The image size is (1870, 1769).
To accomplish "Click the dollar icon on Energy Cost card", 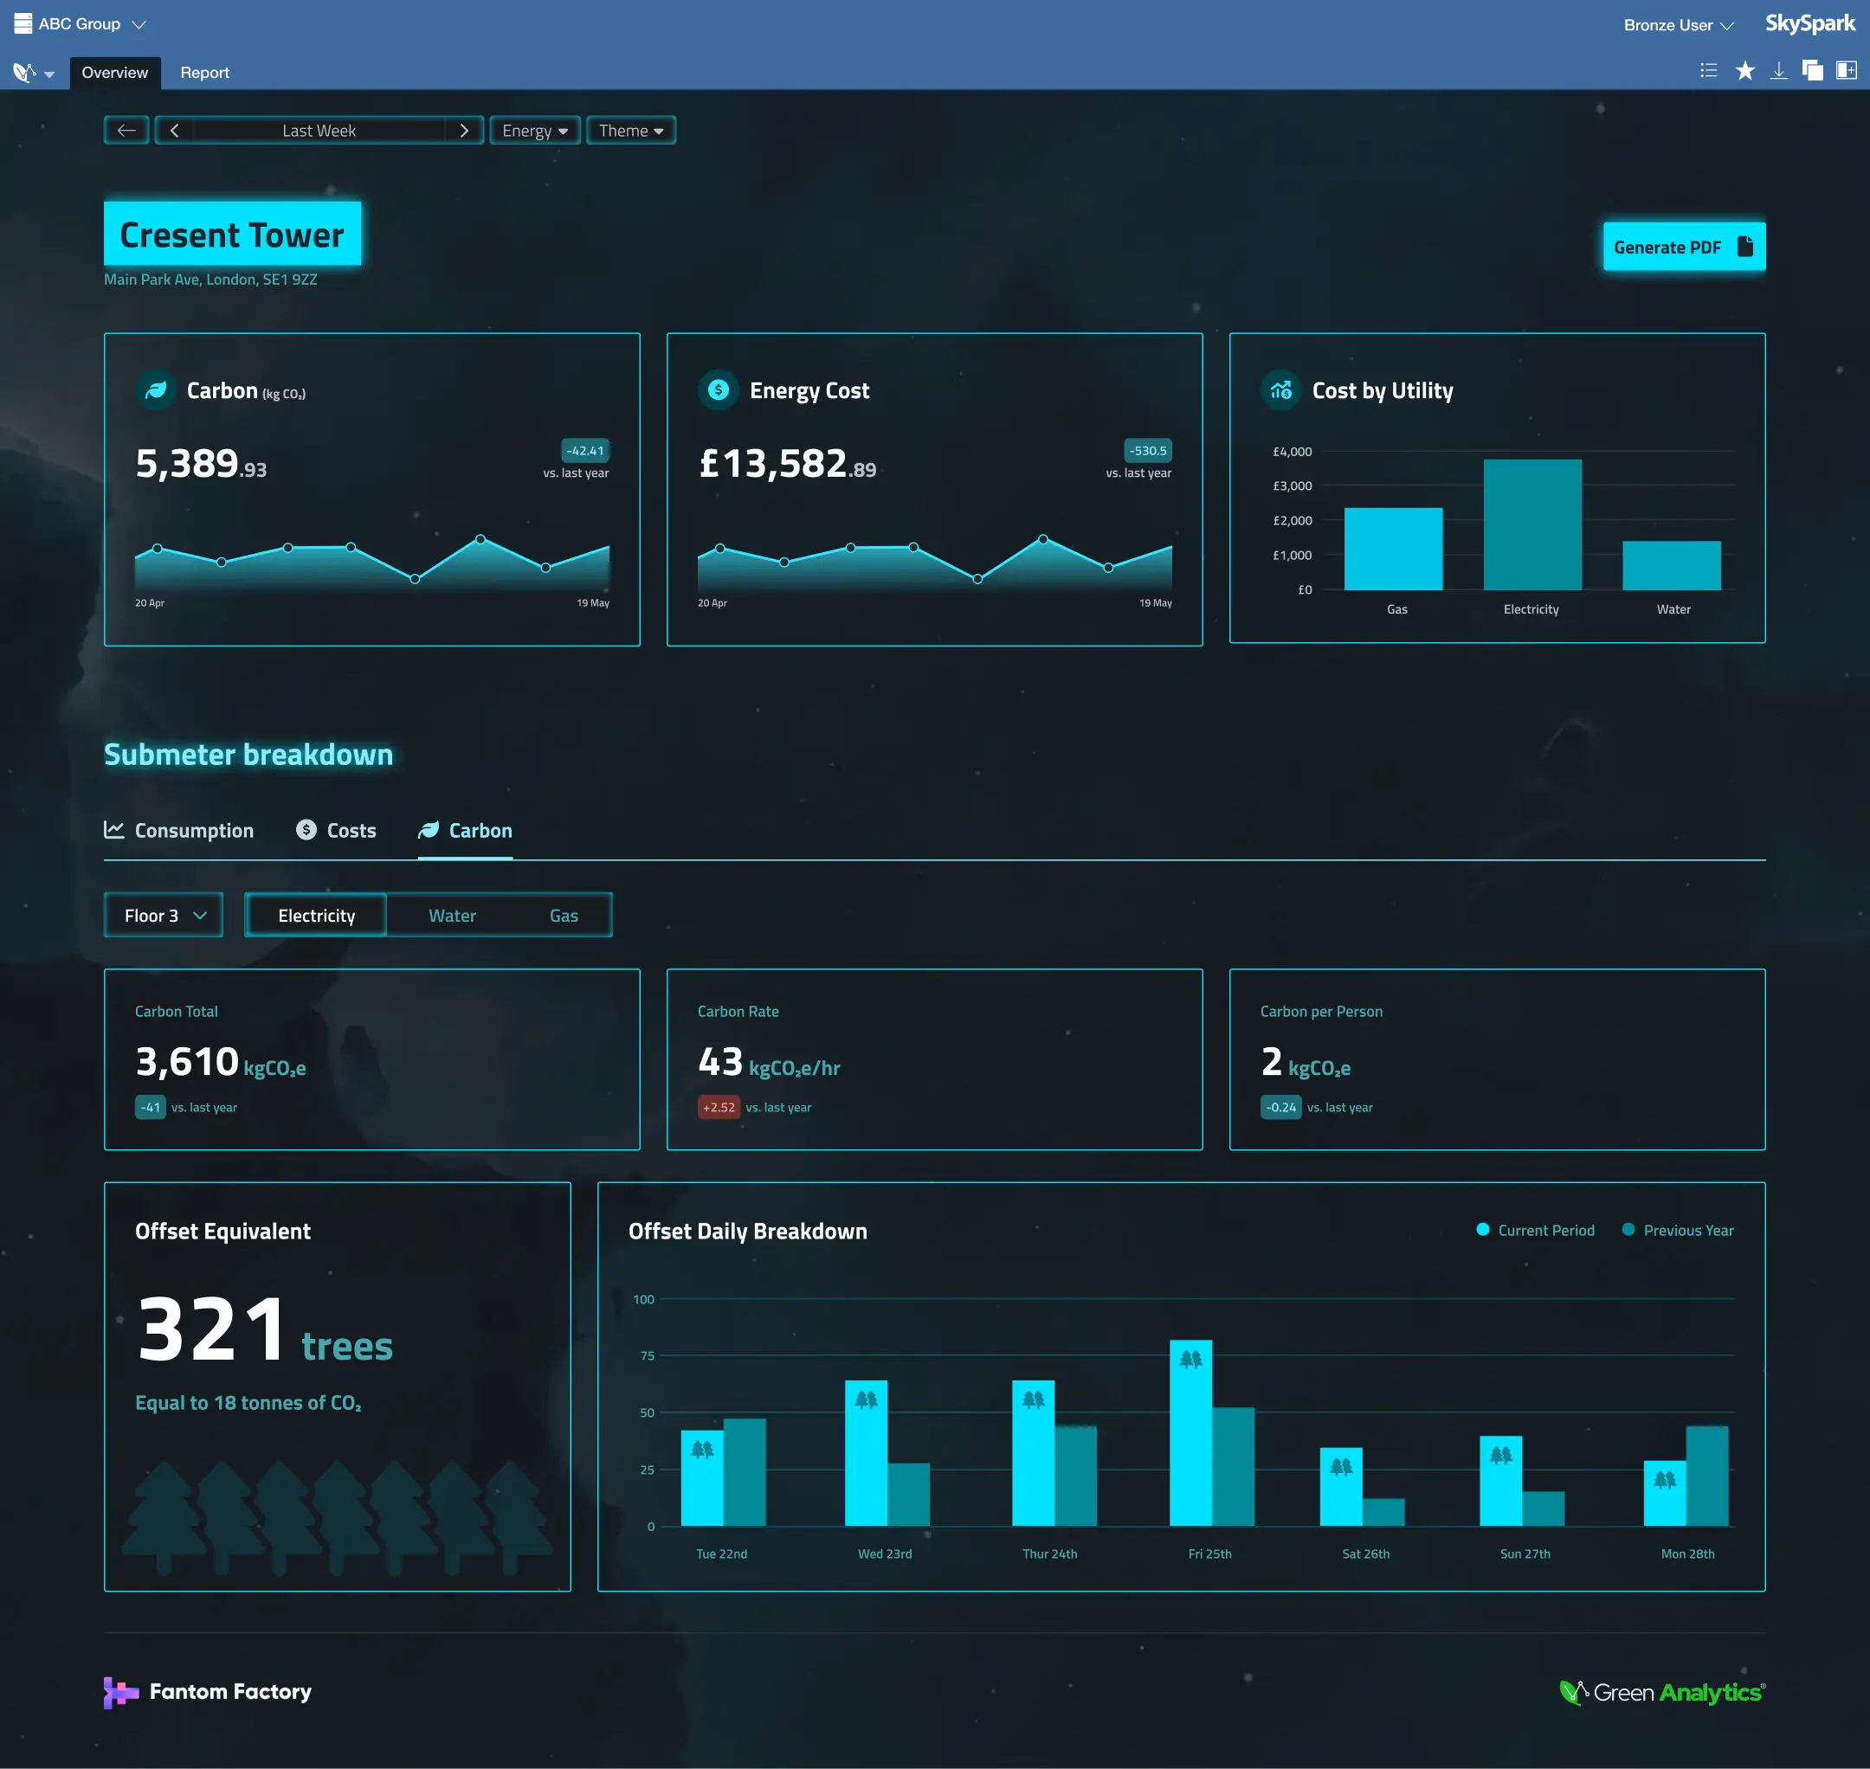I will tap(719, 390).
